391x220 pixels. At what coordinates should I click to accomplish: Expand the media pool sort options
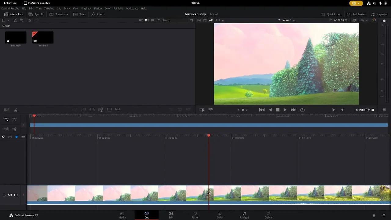(192, 20)
